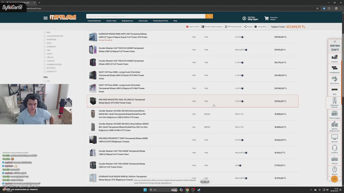Check the GAMEBOOSTER brand filter
Image resolution: width=344 pixels, height=193 pixels.
point(45,64)
